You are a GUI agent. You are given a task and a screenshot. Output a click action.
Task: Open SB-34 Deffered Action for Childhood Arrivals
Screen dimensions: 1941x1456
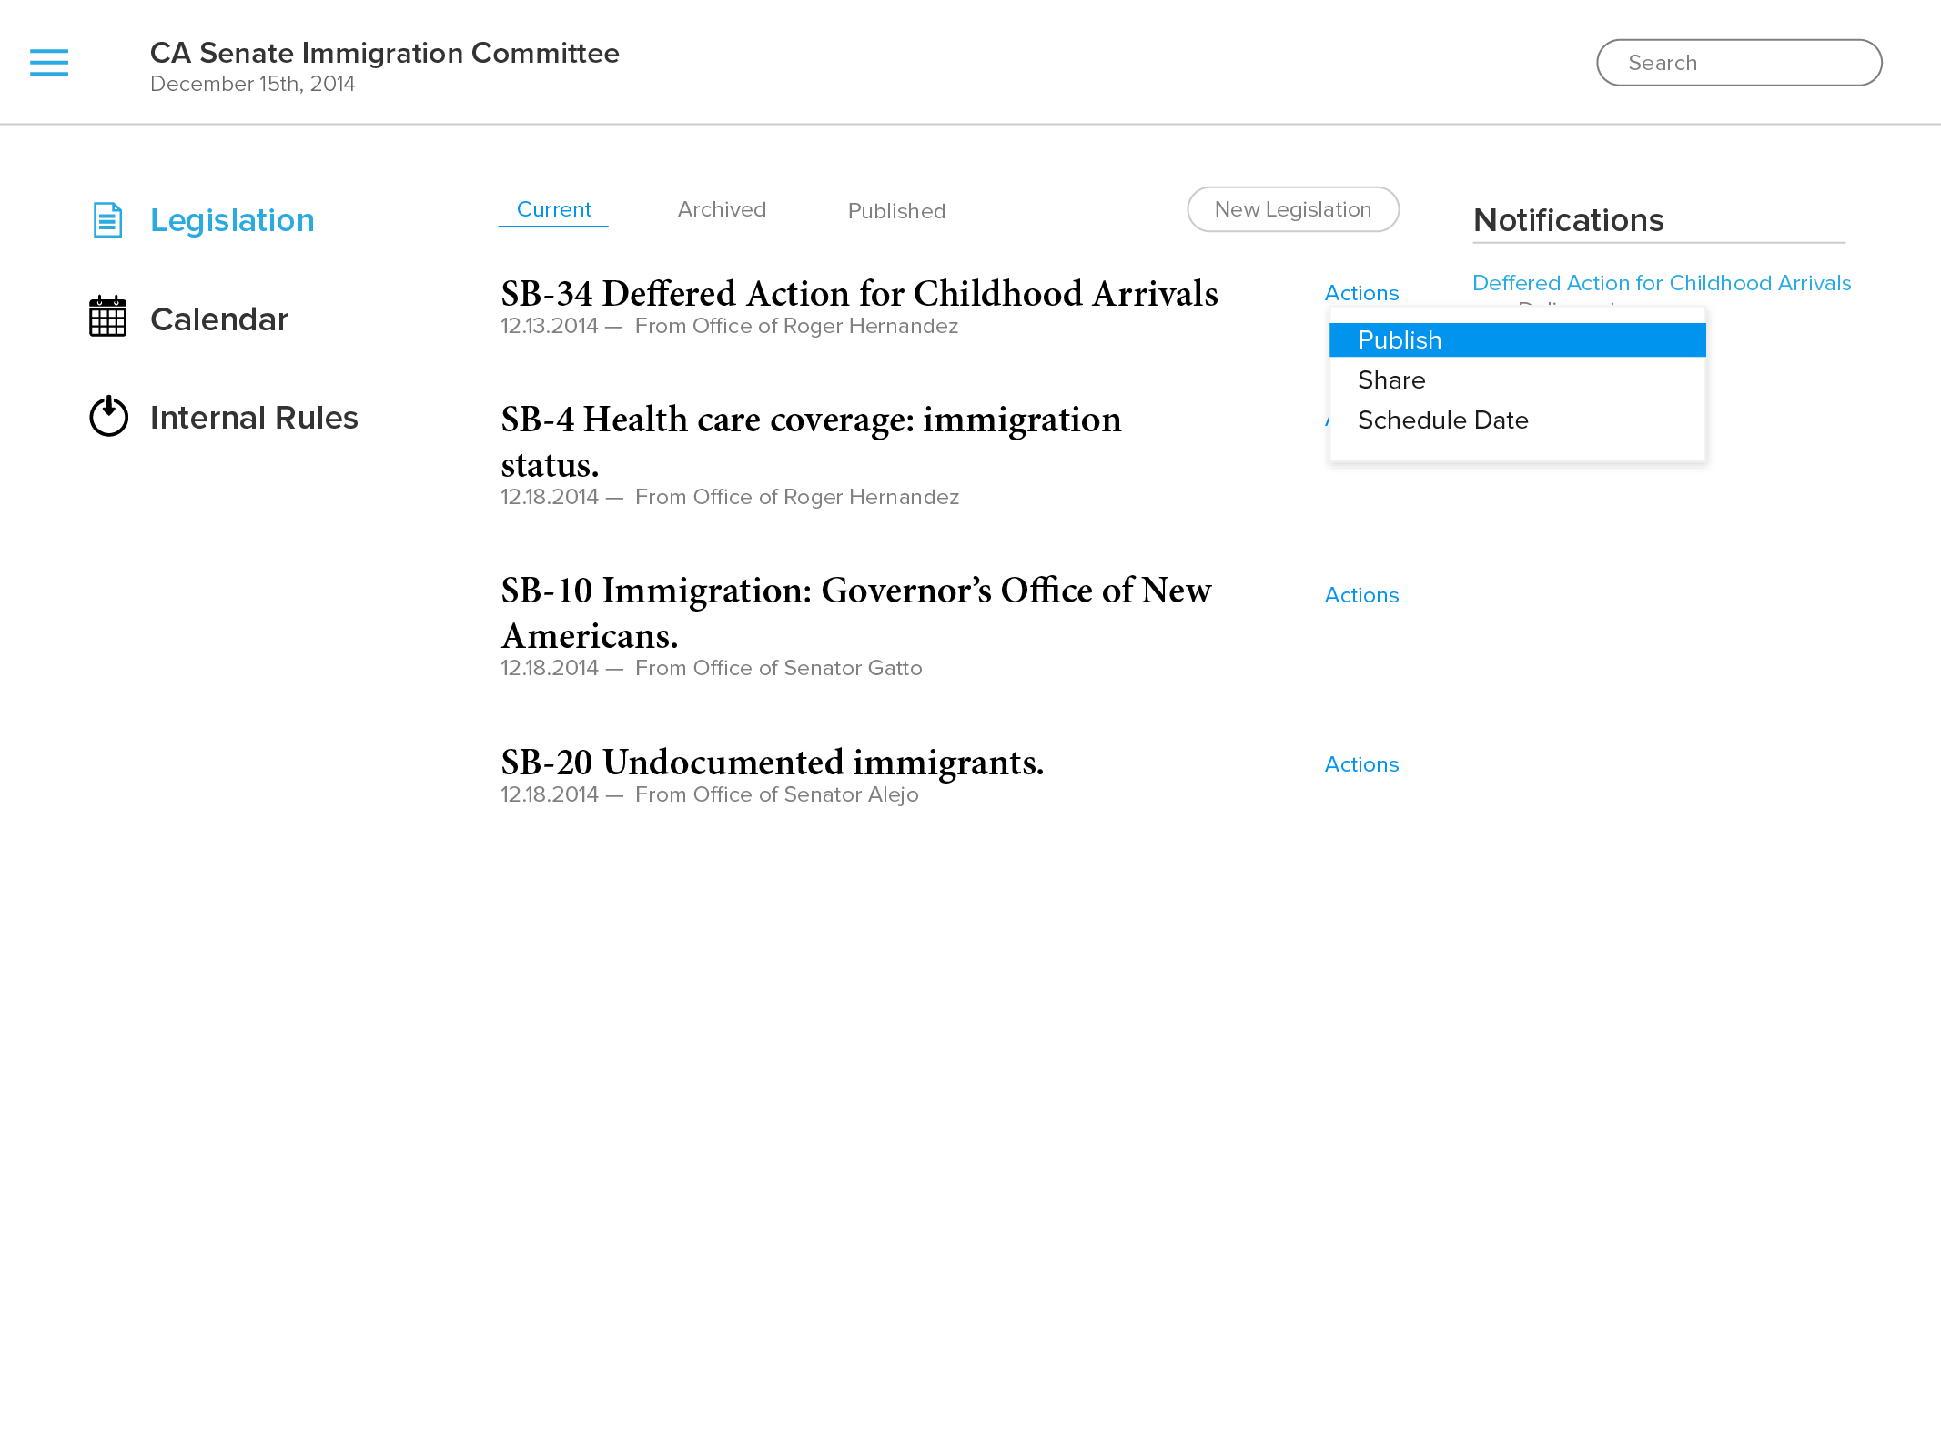pos(859,294)
